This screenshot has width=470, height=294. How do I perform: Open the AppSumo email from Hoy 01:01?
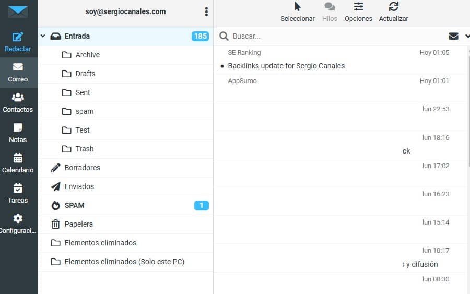tap(340, 88)
